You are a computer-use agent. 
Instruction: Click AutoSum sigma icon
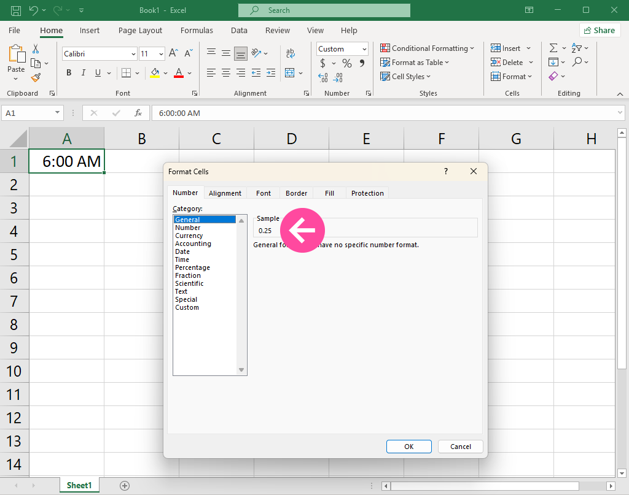click(x=553, y=48)
